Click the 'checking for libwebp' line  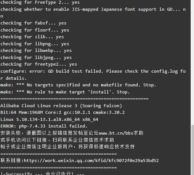(36, 50)
